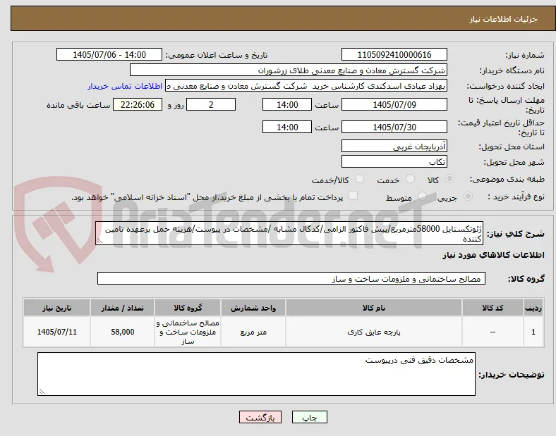
Task: Click the تعداد / مقدار column header
Action: pos(122,308)
